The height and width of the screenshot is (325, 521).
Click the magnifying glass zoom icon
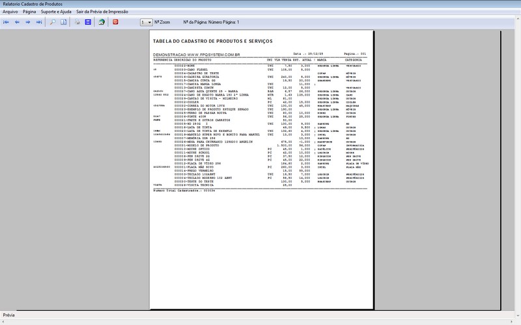tap(53, 22)
